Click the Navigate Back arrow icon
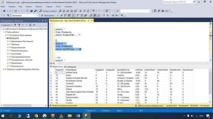Image resolution: width=213 pixels, height=119 pixels. click(4, 11)
